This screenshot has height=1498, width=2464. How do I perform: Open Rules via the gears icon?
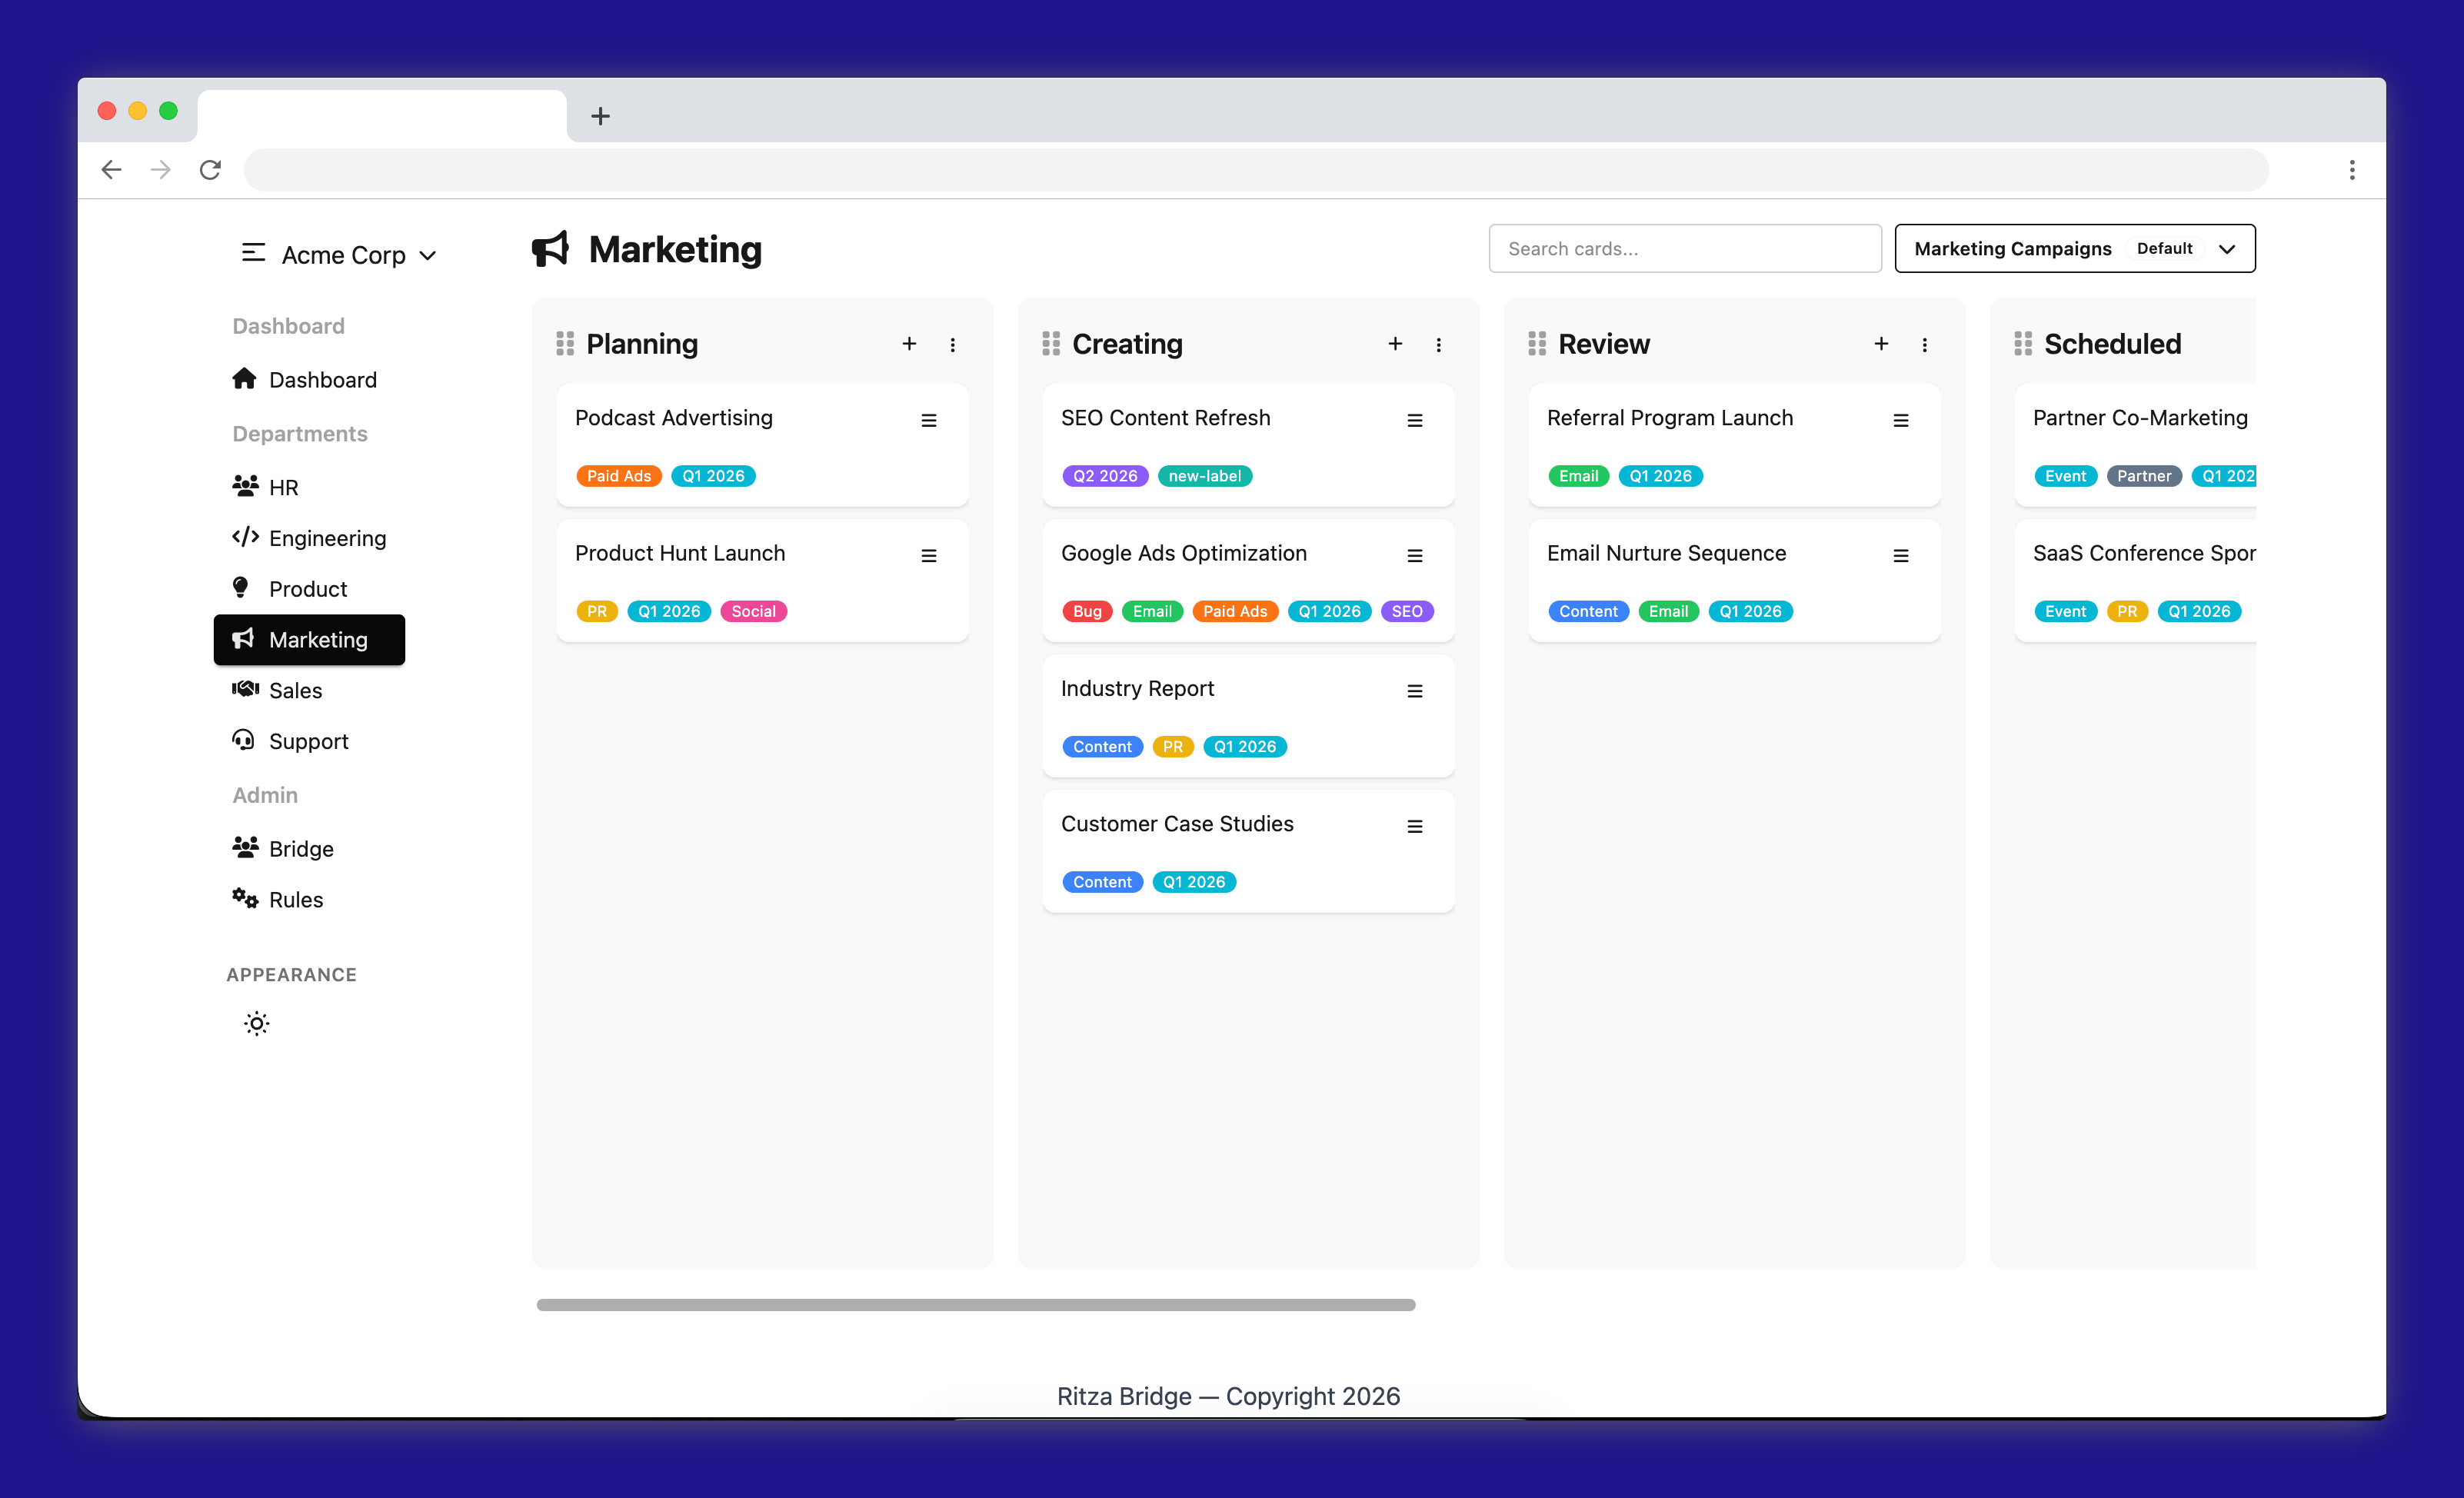[x=245, y=898]
